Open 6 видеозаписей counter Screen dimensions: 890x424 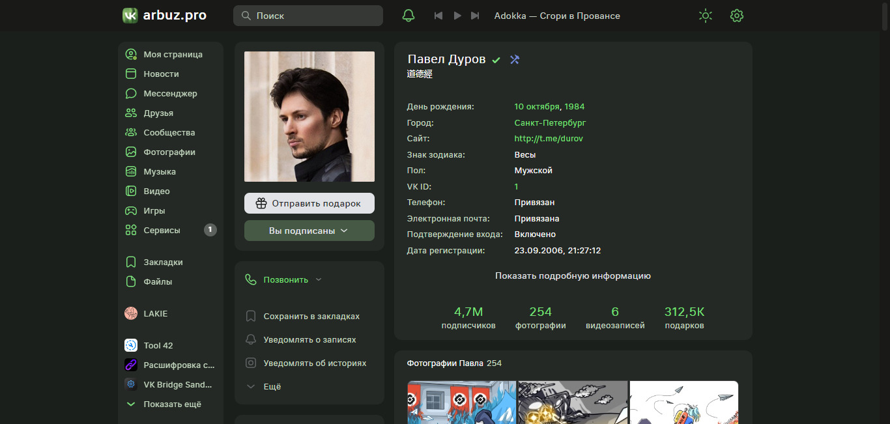615,318
